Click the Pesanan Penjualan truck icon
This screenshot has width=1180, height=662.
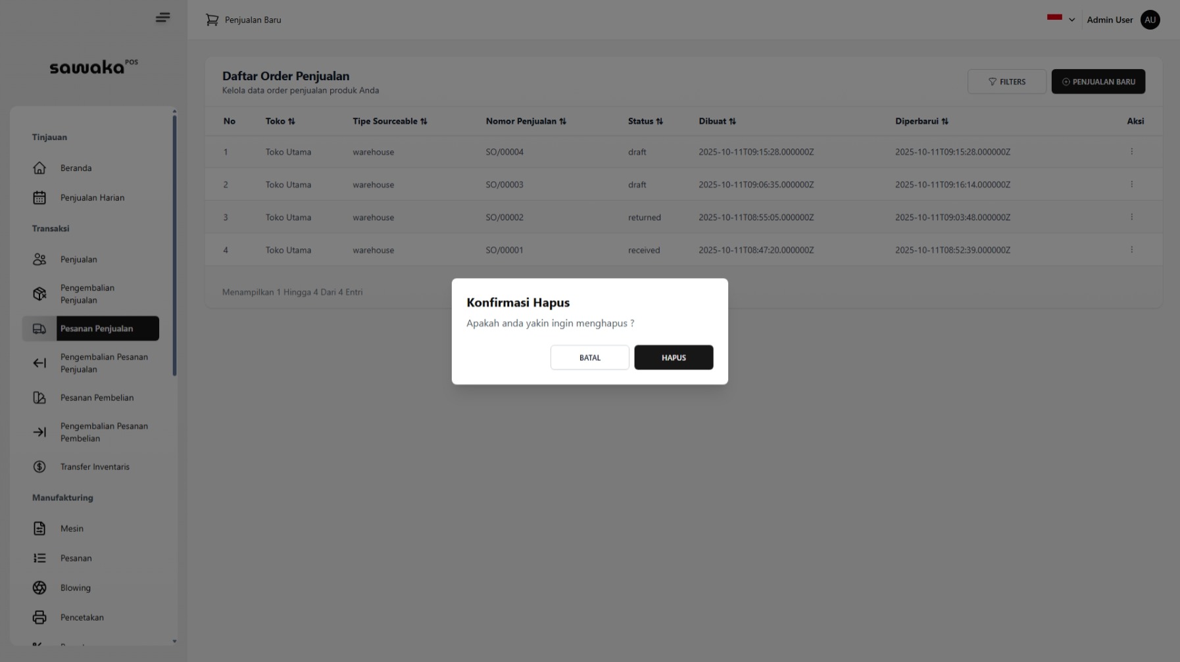39,329
